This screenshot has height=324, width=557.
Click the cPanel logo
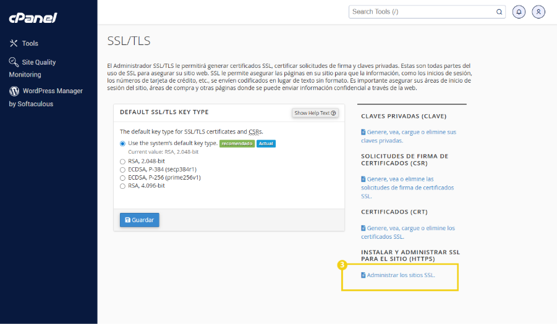click(33, 18)
